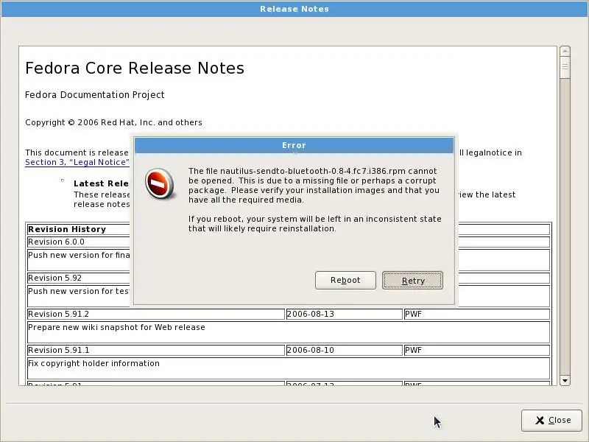Click the Retry button in Error dialog
The image size is (589, 442).
412,281
